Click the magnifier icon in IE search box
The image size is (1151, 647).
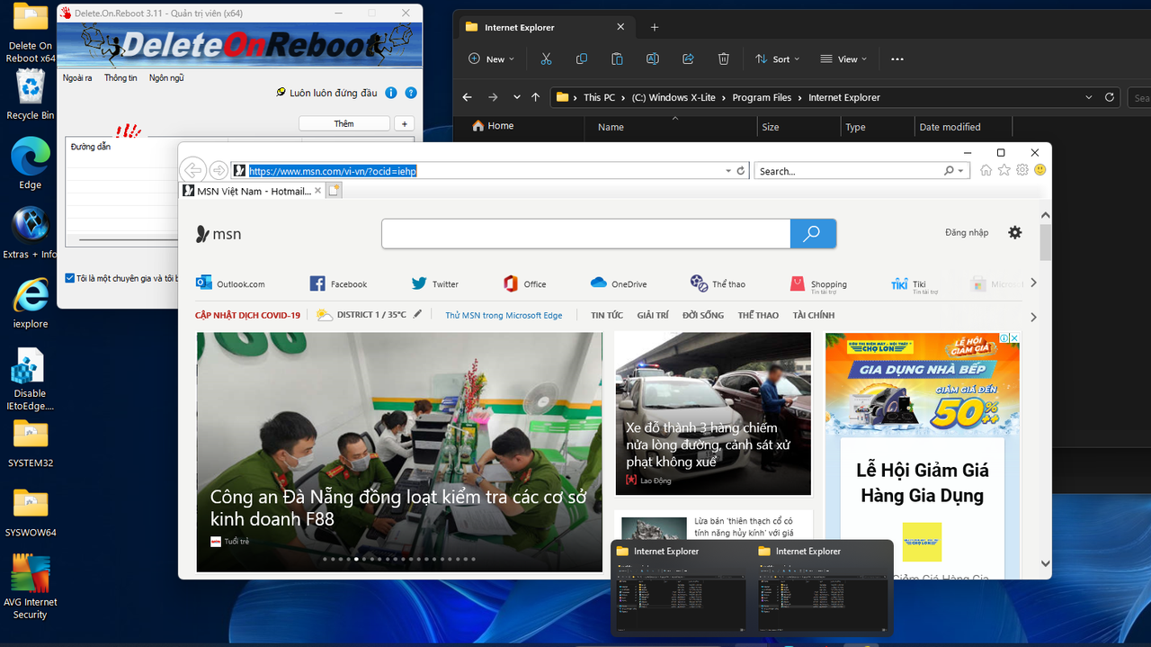click(x=949, y=171)
